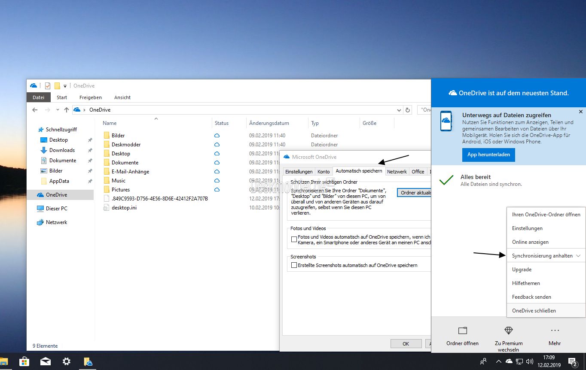Image resolution: width=586 pixels, height=370 pixels.
Task: Enable auto-save of Fotos und Videos
Action: (x=294, y=240)
